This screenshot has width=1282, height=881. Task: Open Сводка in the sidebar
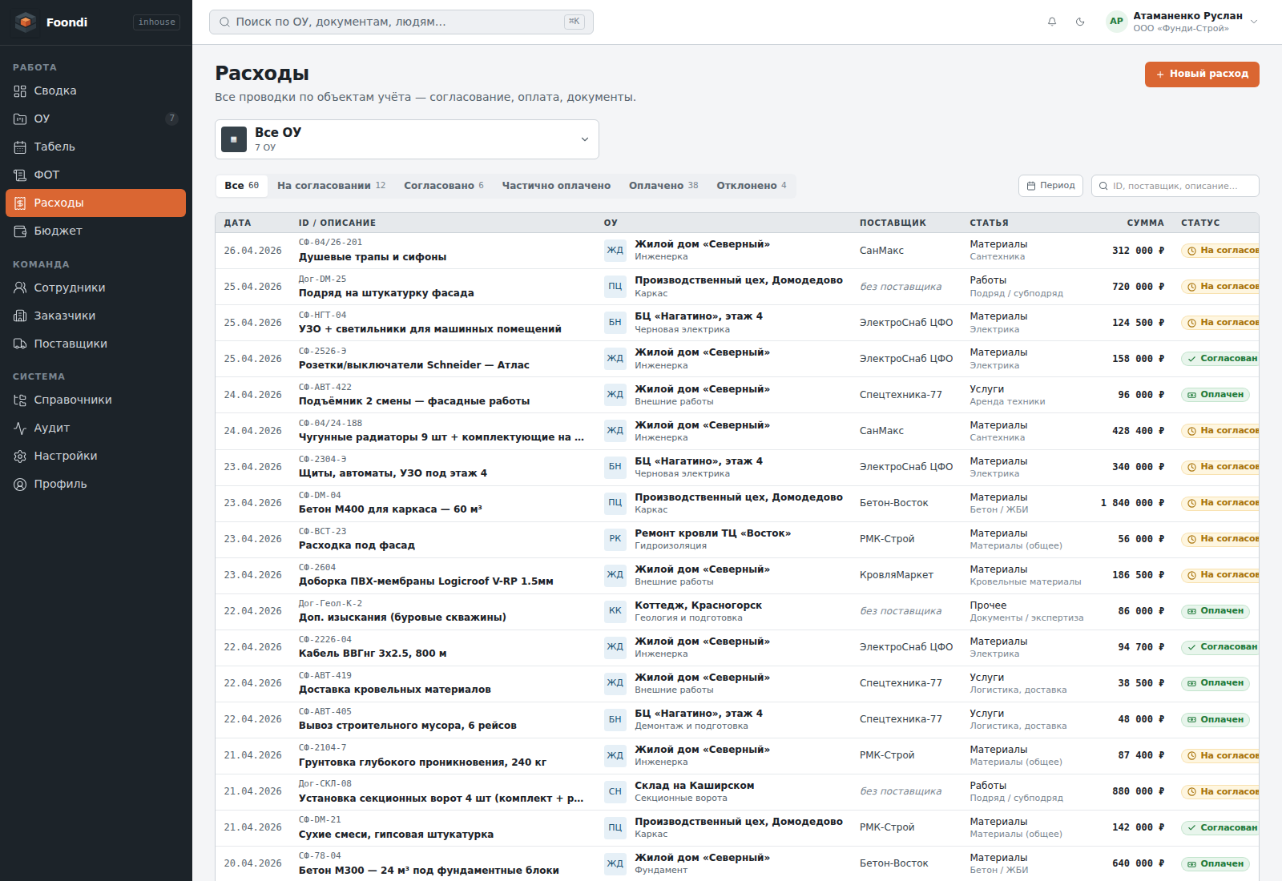pos(96,91)
